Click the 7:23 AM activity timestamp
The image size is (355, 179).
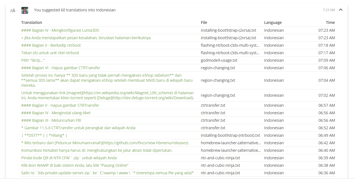pos(329,10)
